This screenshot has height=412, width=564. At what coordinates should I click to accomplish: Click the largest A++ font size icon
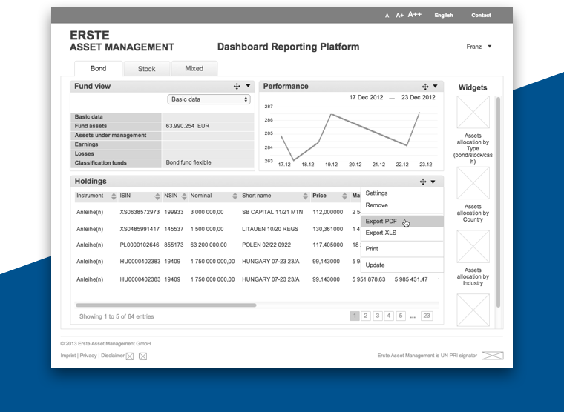[x=414, y=14]
